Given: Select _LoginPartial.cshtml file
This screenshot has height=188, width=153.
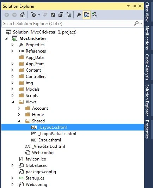Looking at the screenshot, I should pyautogui.click(x=57, y=134).
